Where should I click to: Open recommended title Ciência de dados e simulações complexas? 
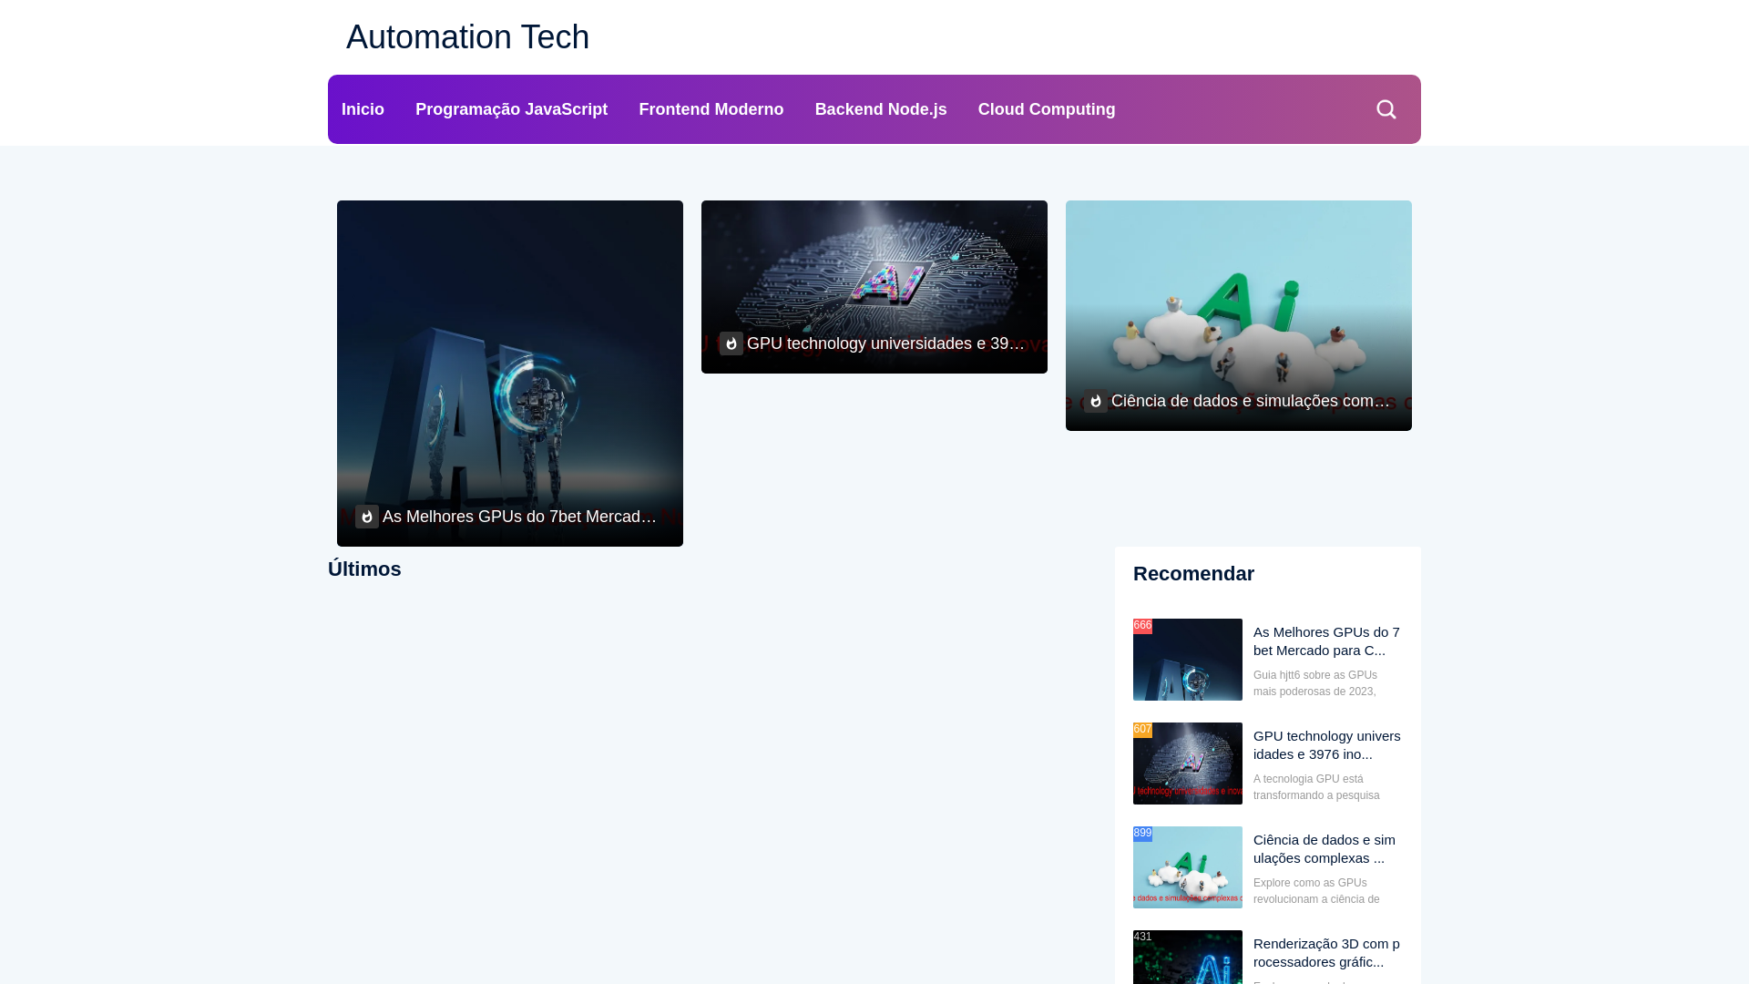[1325, 849]
